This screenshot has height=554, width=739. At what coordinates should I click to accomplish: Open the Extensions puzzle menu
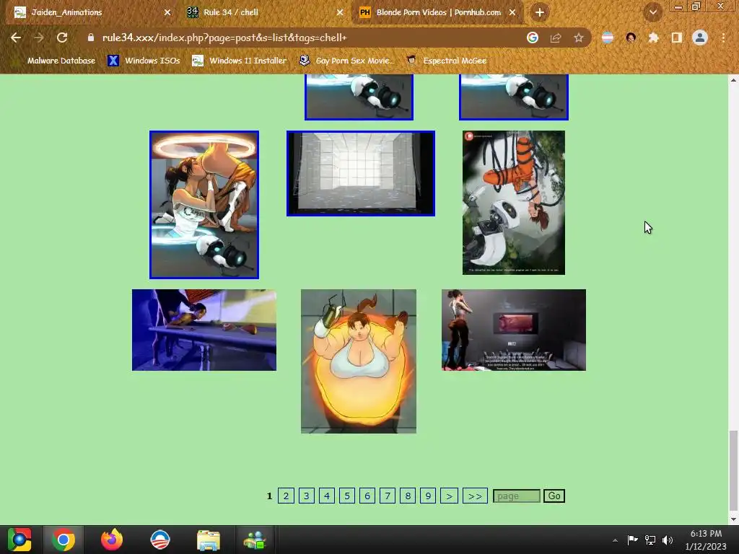click(654, 38)
